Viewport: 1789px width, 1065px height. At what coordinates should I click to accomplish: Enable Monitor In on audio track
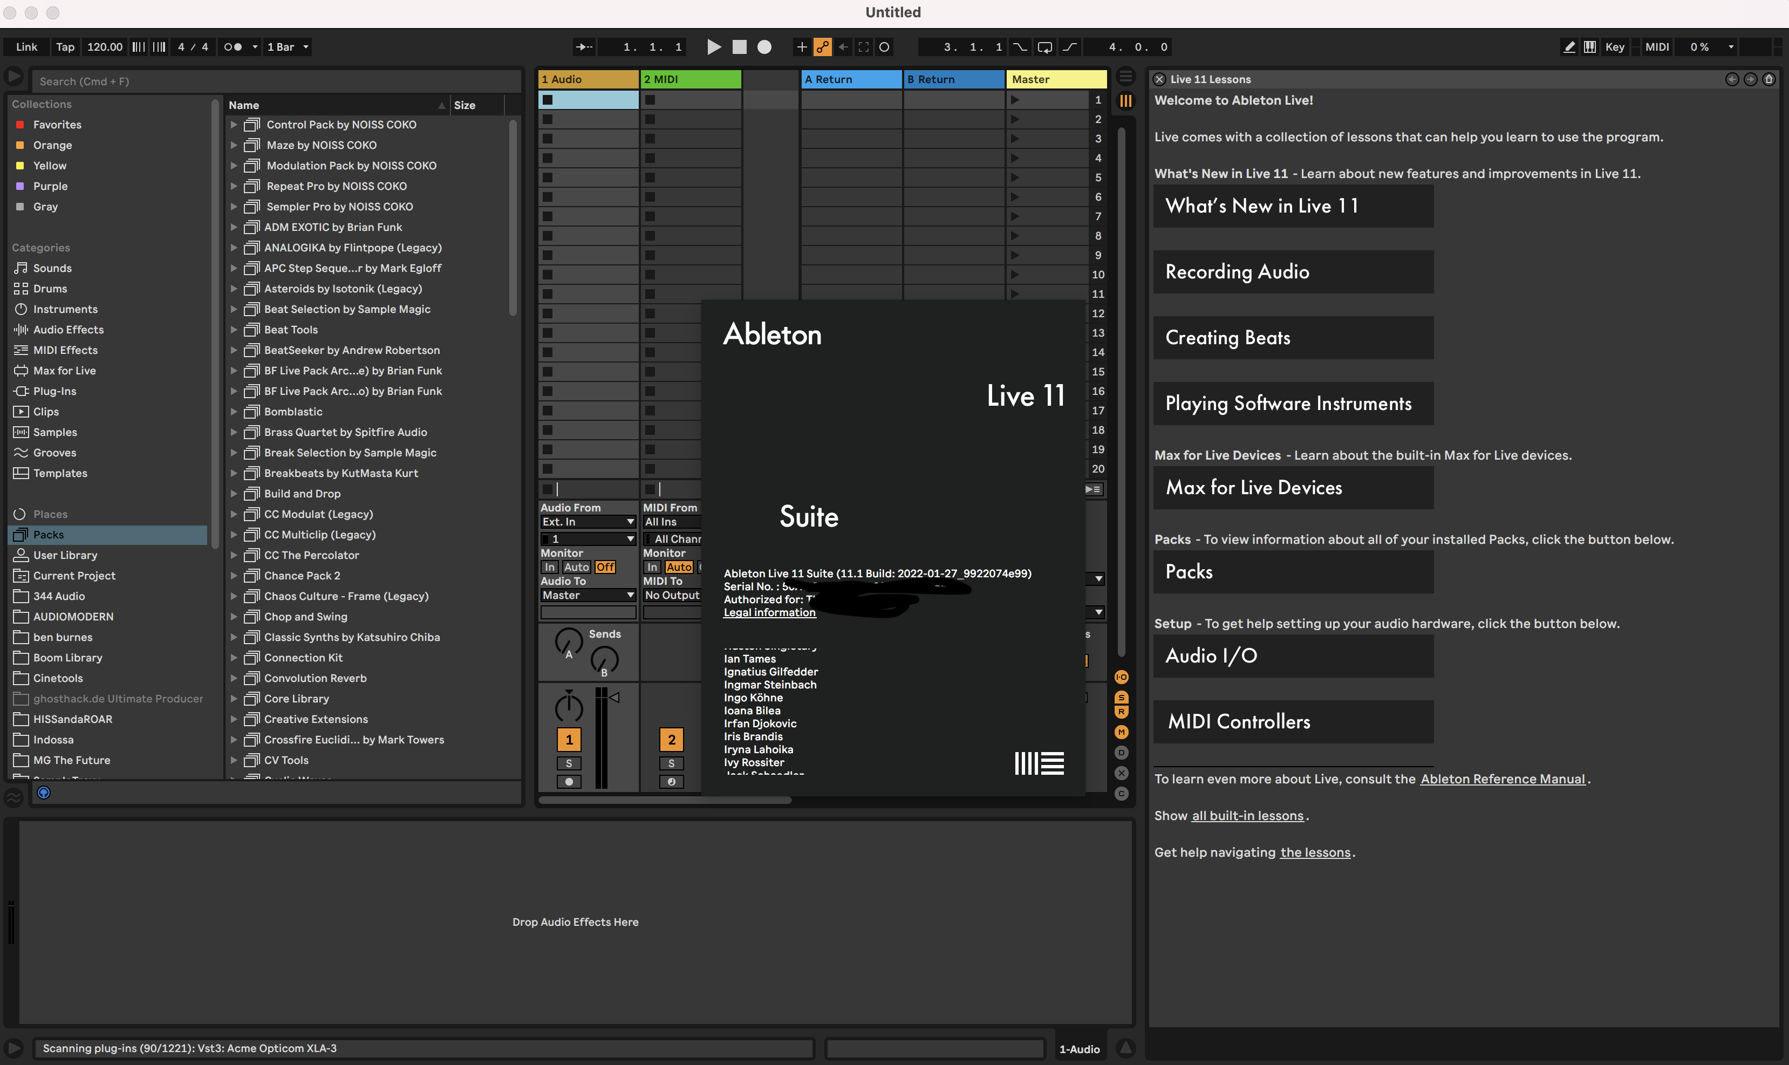pos(550,567)
